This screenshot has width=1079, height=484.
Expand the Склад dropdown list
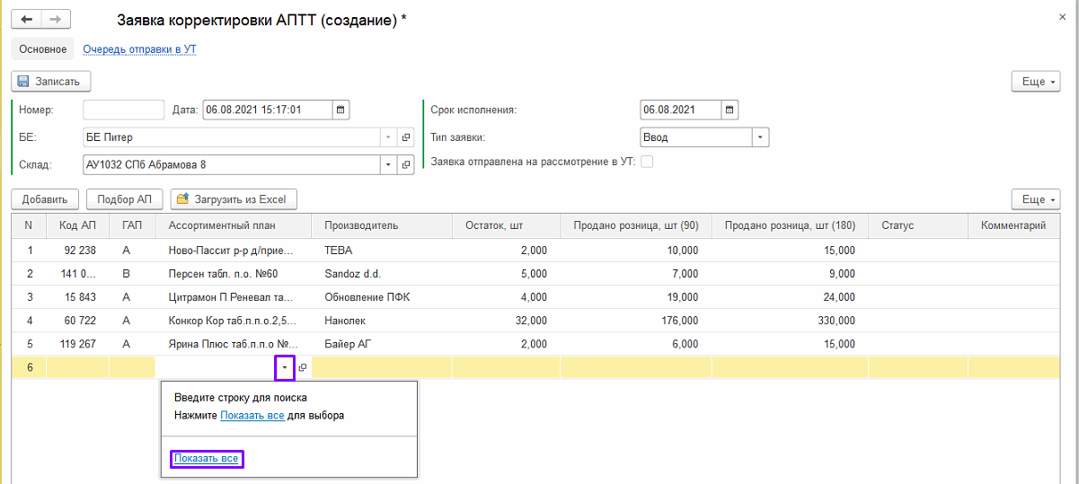[x=388, y=164]
